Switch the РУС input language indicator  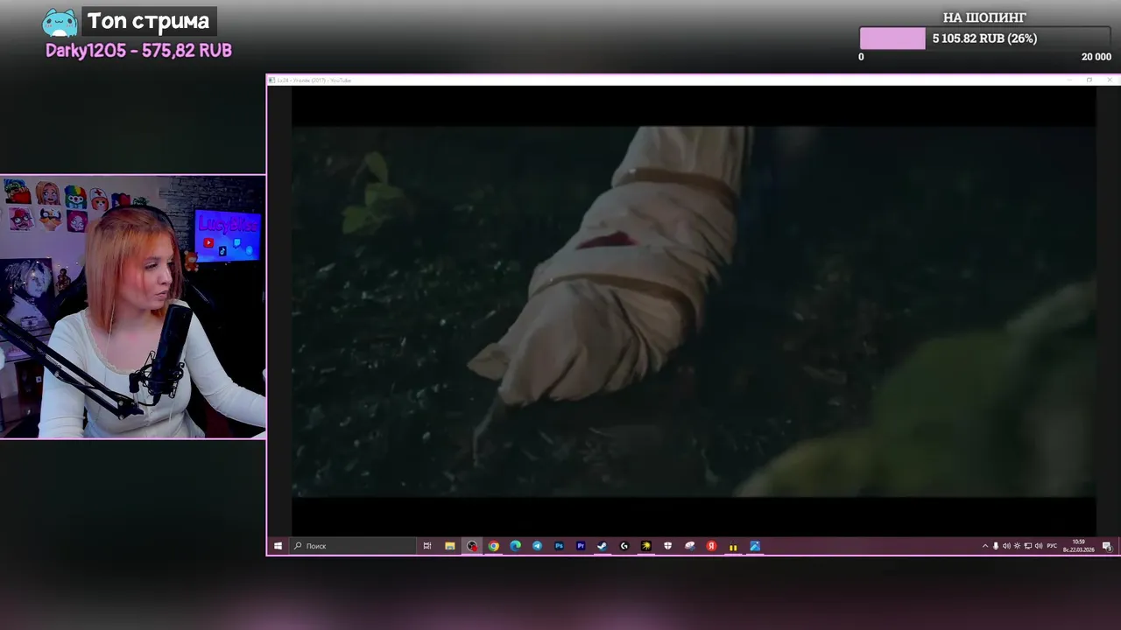pyautogui.click(x=1052, y=546)
